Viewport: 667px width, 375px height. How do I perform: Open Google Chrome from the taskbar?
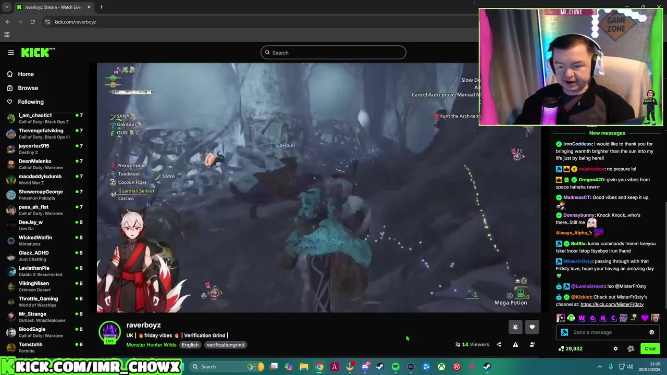pos(319,367)
